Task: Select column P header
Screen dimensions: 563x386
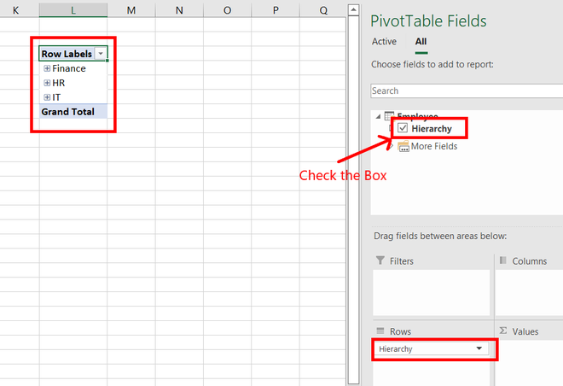Action: pos(276,10)
